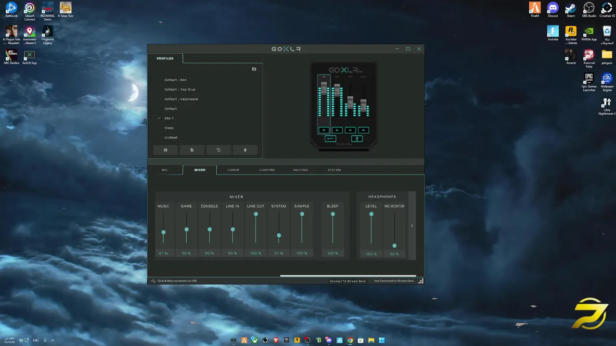Open the Rockstar Games desktop shortcut
Screen dimensions: 616x346
(x=571, y=35)
